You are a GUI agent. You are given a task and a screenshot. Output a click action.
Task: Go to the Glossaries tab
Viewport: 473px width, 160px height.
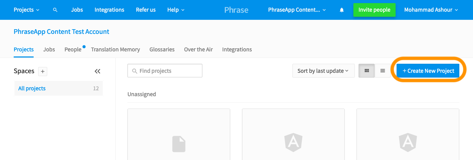(162, 49)
